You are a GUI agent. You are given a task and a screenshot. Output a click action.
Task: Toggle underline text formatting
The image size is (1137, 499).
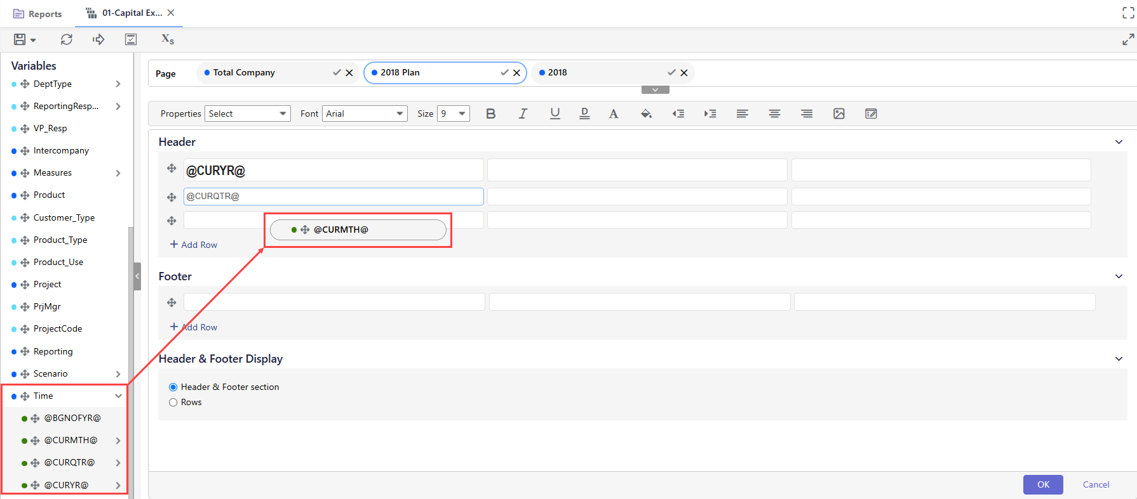click(555, 113)
